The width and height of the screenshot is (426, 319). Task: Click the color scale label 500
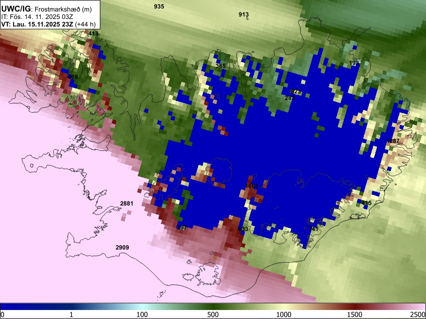(212, 314)
